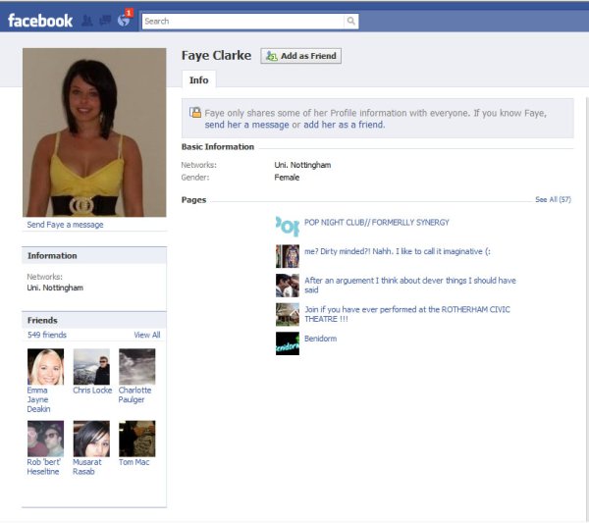589x523 pixels.
Task: Click the Benidorm page icon
Action: (x=287, y=343)
